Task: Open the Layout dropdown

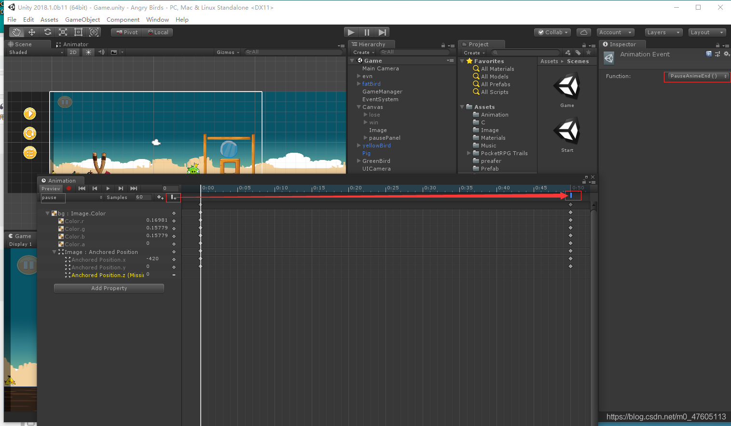Action: [x=707, y=32]
